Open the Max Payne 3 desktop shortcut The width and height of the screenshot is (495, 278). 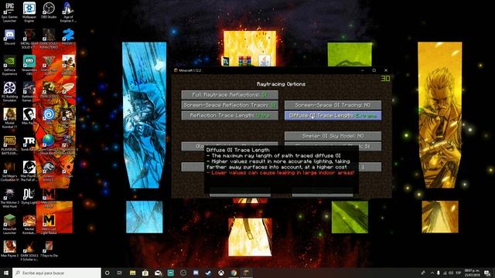click(x=9, y=249)
